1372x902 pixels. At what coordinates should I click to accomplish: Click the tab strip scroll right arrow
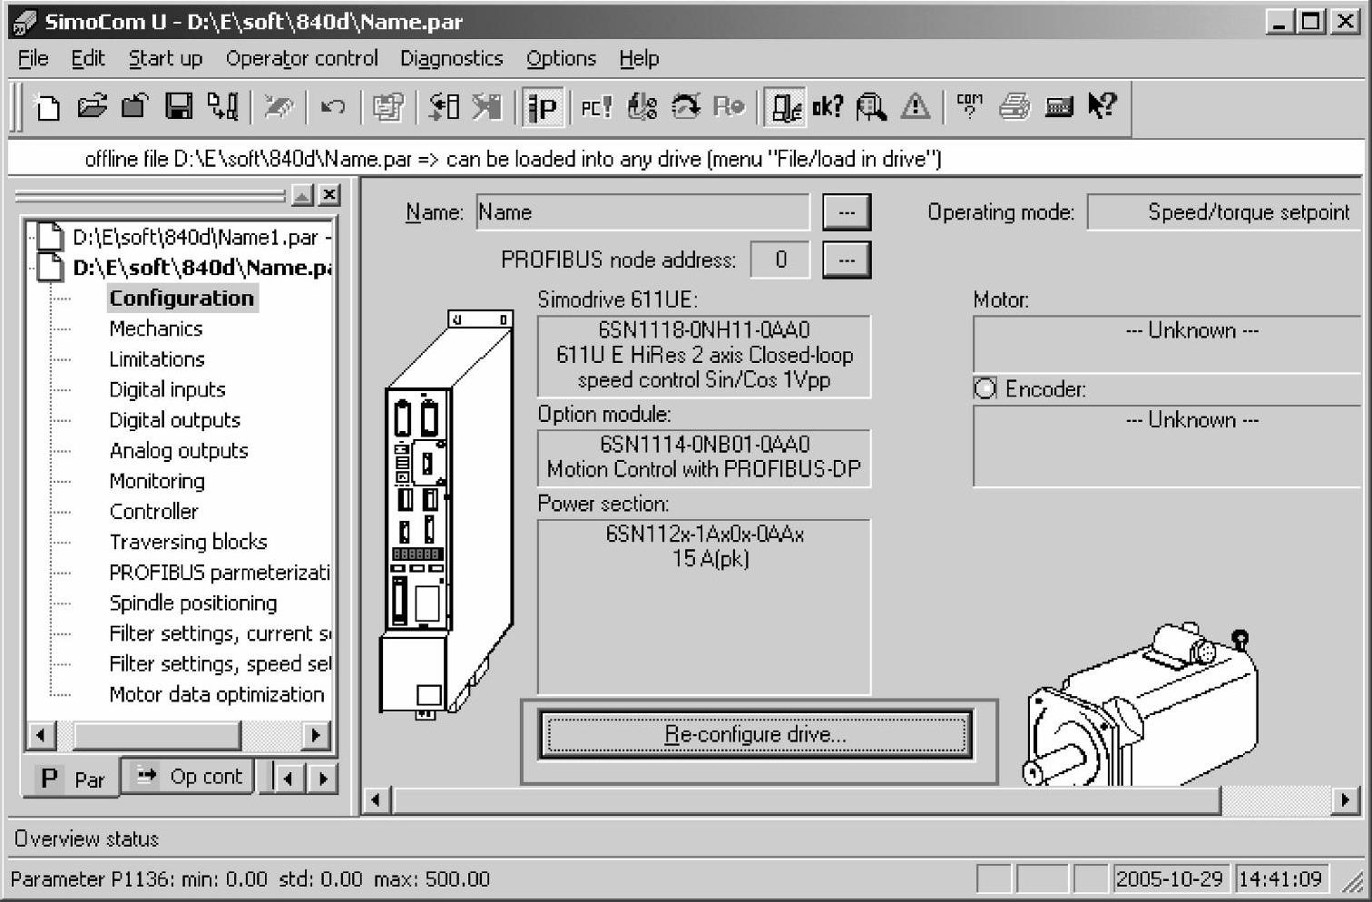pos(324,778)
